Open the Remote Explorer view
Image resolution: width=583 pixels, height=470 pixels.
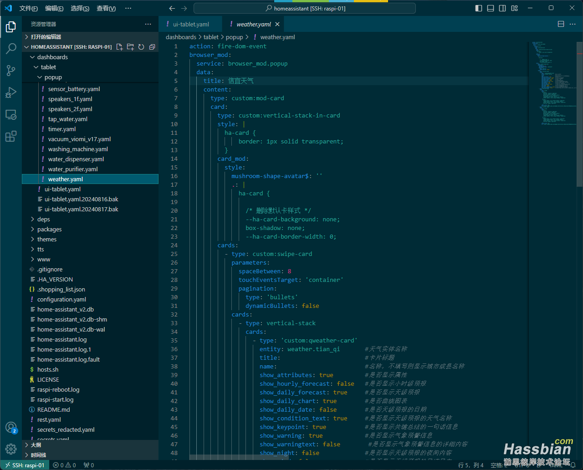(x=11, y=114)
